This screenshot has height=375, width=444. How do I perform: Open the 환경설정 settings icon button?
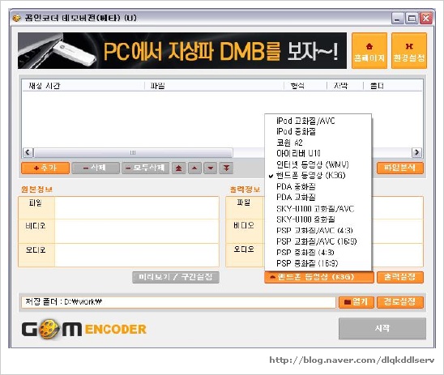click(409, 51)
